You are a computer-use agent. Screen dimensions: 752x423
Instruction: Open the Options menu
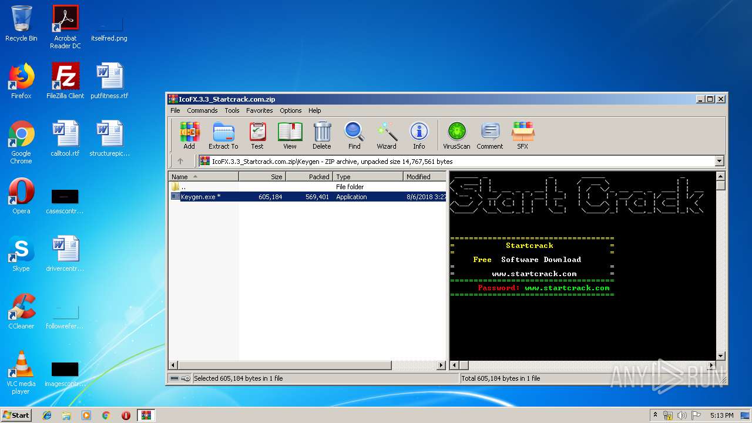(290, 110)
